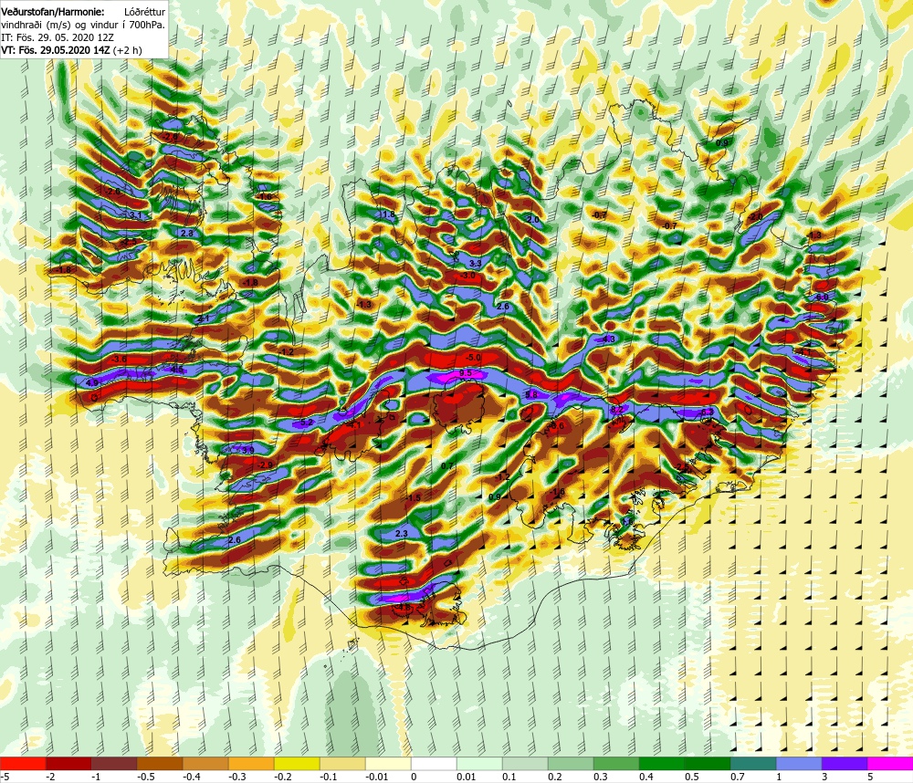Viewport: 913px width, 783px height.
Task: Click the 'Veðurstofan/Harmonie:' title text
Action: [x=53, y=11]
